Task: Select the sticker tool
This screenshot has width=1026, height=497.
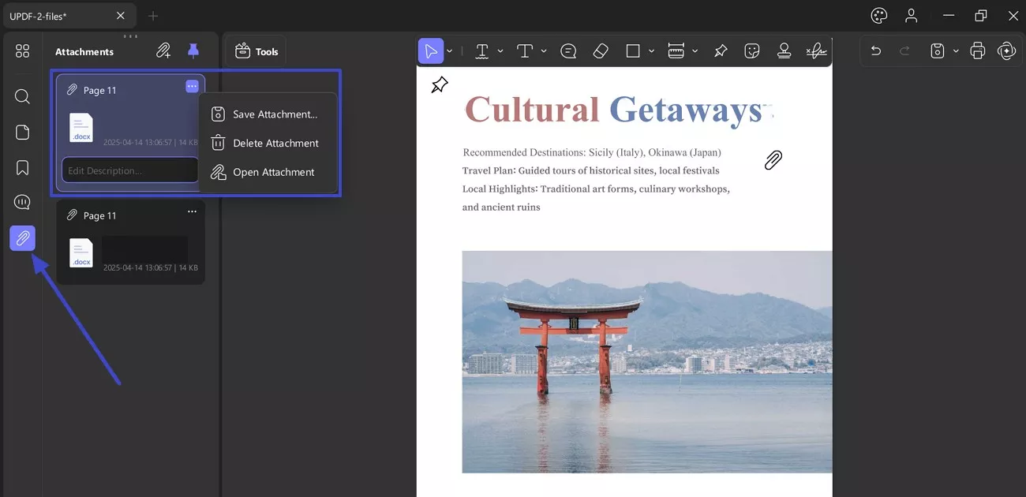Action: pos(752,50)
